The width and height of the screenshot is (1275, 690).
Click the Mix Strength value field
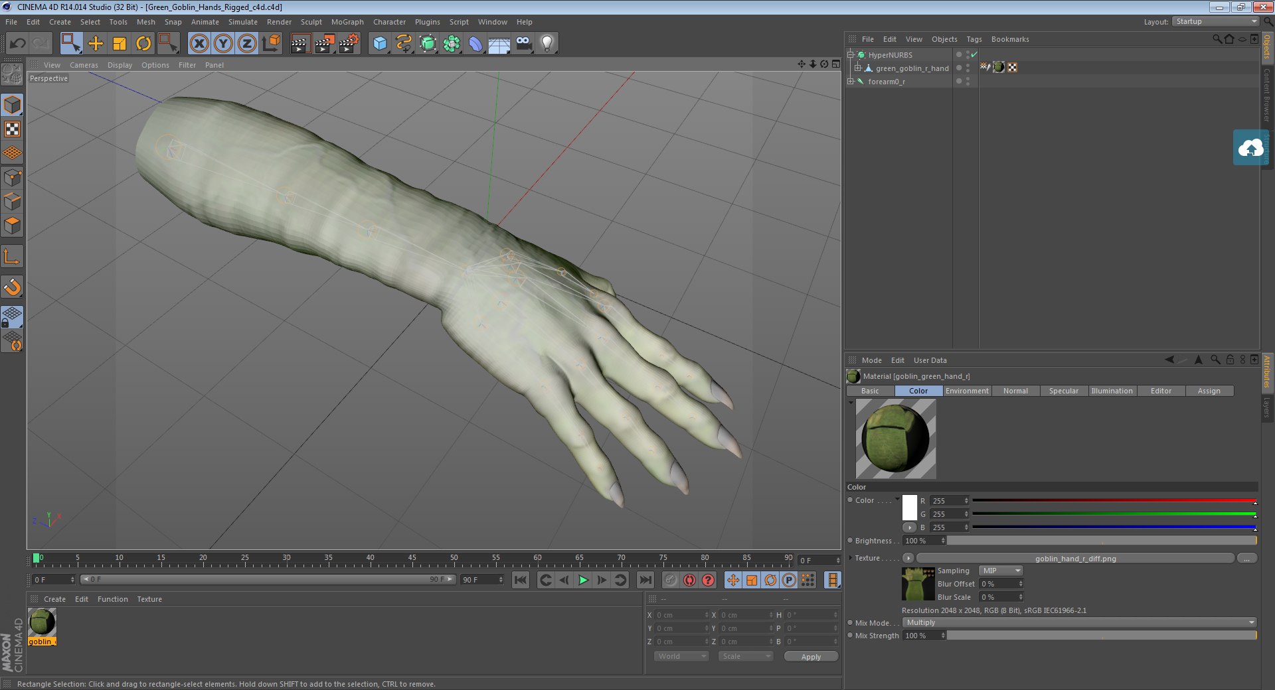[924, 636]
